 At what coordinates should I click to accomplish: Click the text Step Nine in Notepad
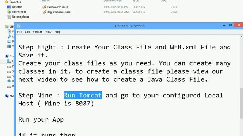coord(35,95)
